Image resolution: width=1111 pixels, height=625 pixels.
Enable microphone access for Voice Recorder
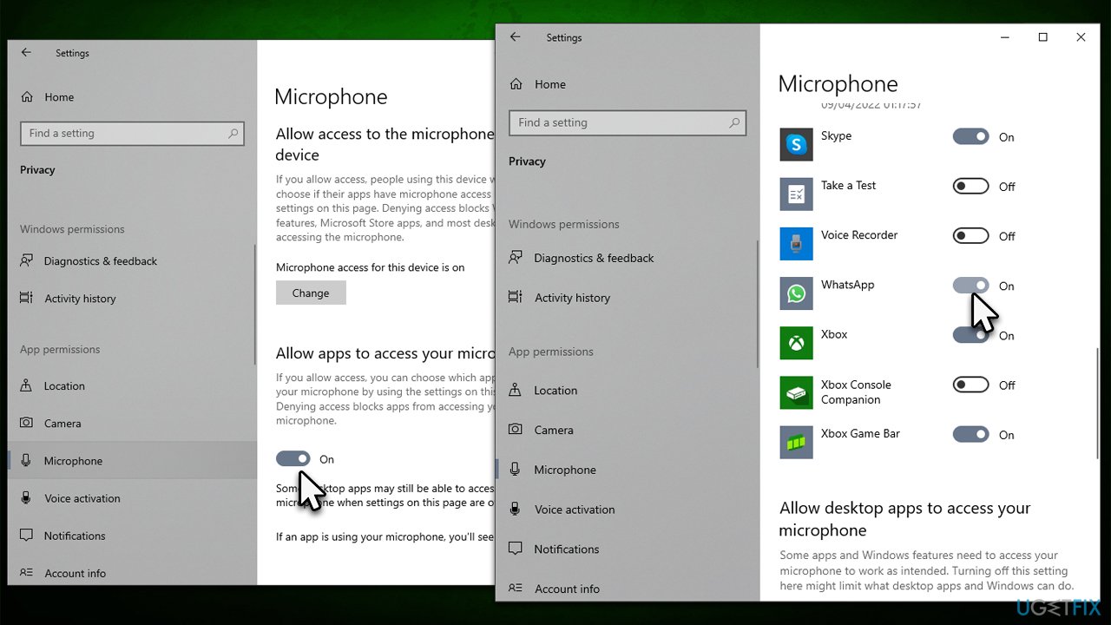970,235
